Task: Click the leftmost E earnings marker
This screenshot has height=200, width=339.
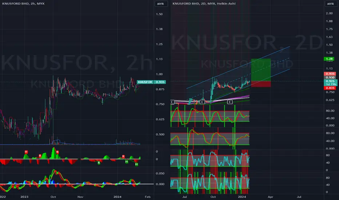Action: click(x=172, y=102)
